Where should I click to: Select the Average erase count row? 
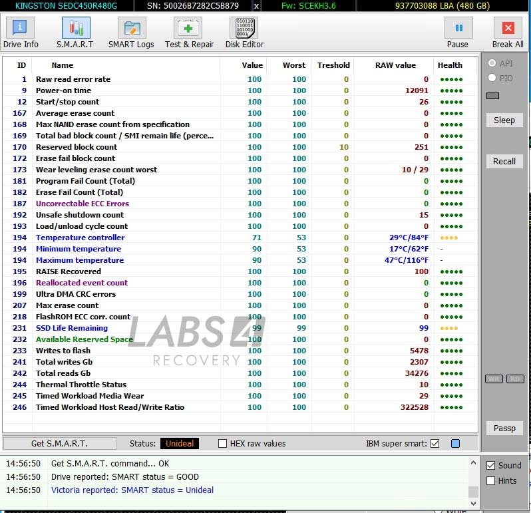coord(240,113)
